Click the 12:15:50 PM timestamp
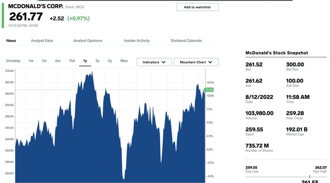This screenshot has width=330, height=183. 17,26
